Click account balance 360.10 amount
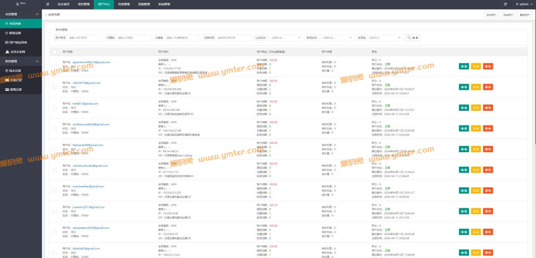This screenshot has width=536, height=258. point(273,205)
